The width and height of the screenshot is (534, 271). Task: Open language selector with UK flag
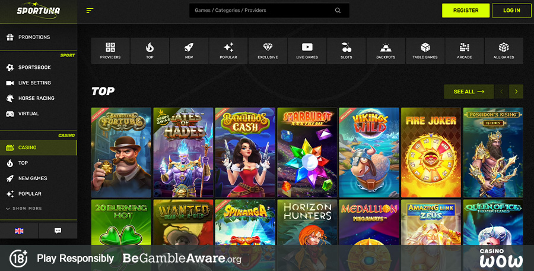click(x=19, y=231)
